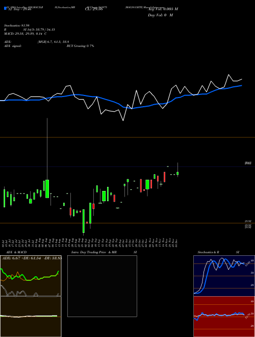
Task: Select the 'Stochastics: 81.98' reading
Action: pos(16,26)
